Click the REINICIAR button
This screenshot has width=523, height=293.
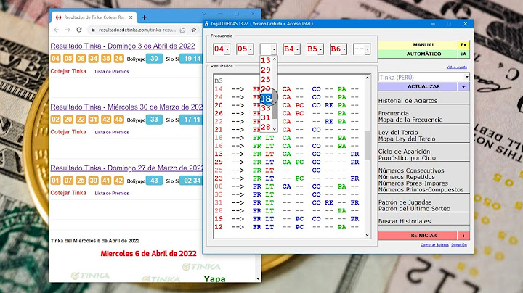tap(418, 236)
